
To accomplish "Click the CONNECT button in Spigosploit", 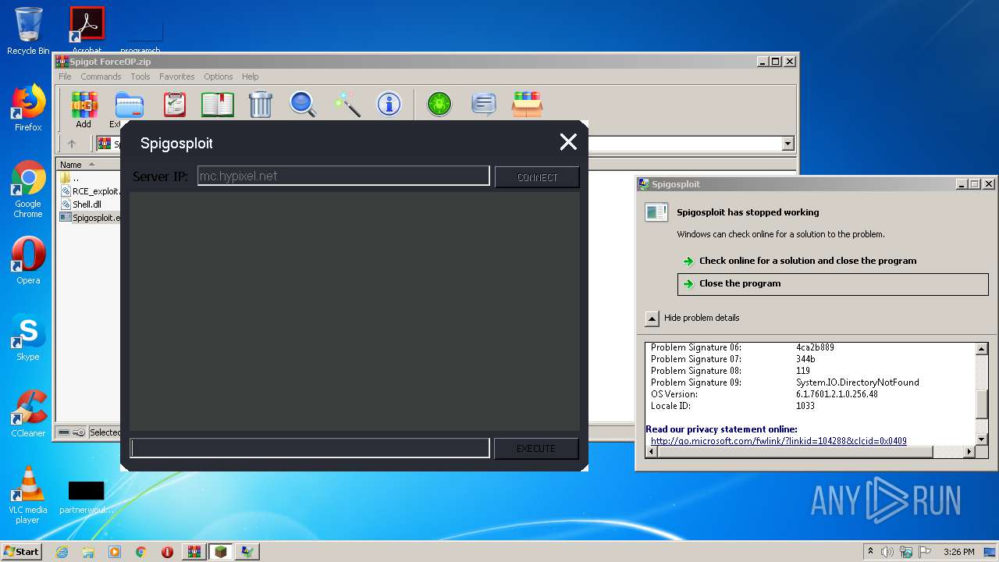I will pyautogui.click(x=537, y=177).
